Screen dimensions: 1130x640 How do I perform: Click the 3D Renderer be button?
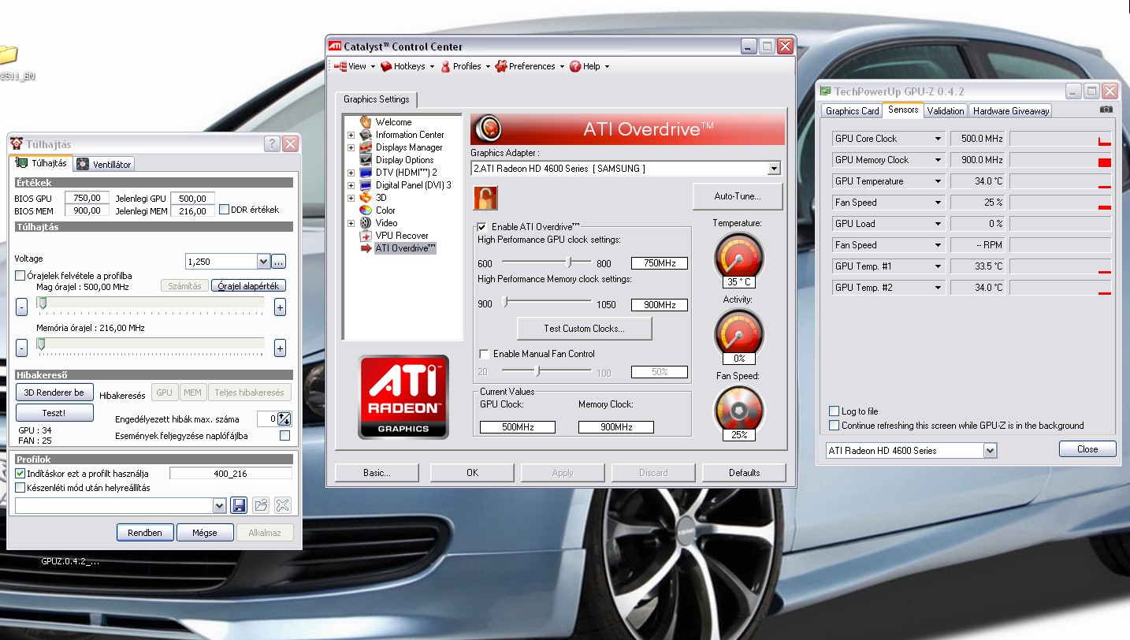pyautogui.click(x=54, y=392)
